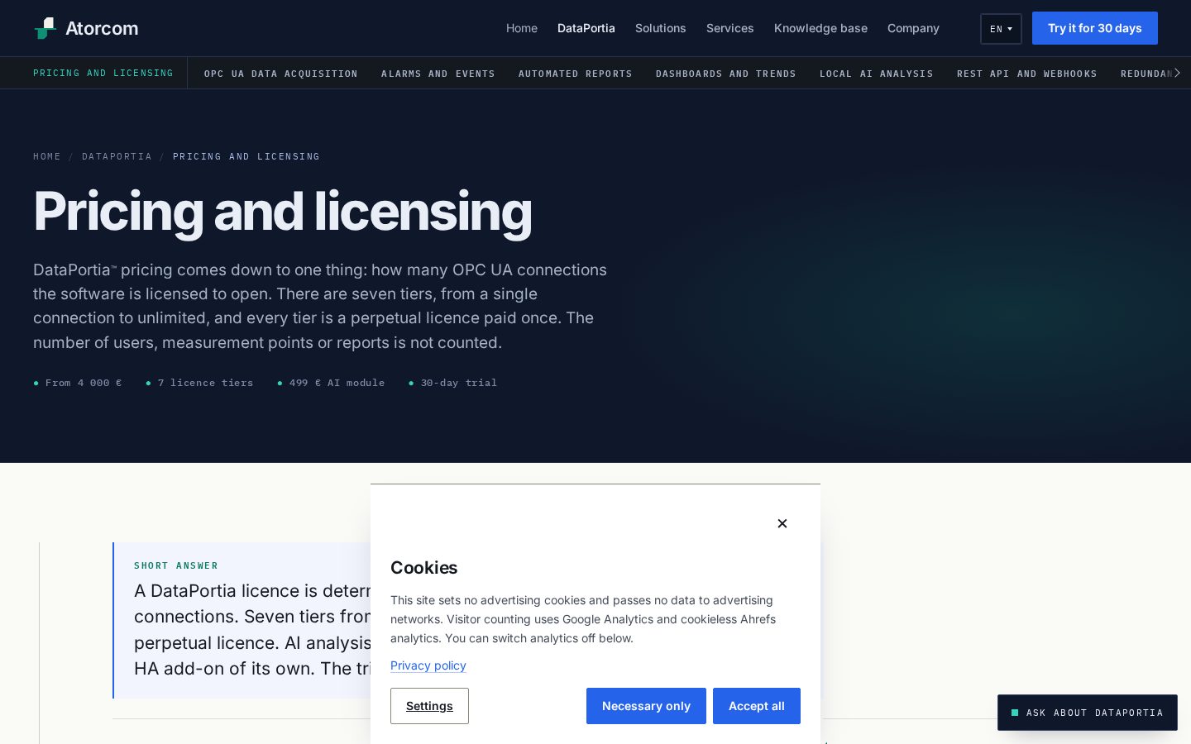
Task: Switch to Dashboards and Trends tab
Action: tap(726, 74)
